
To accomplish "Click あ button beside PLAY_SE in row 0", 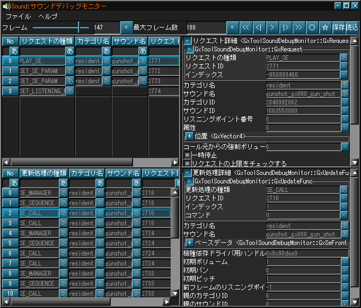I will pos(70,61).
